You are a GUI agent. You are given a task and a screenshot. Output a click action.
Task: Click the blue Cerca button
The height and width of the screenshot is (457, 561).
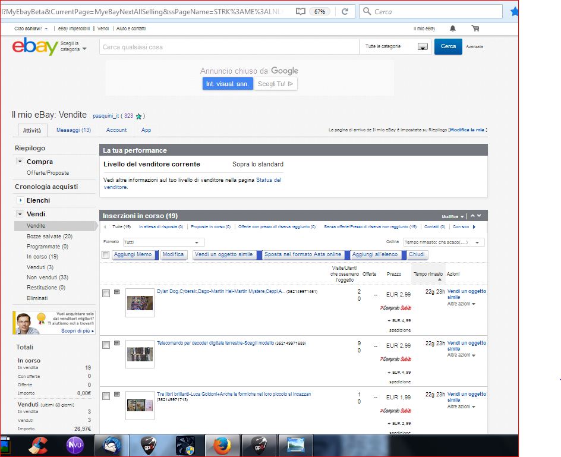click(x=448, y=46)
